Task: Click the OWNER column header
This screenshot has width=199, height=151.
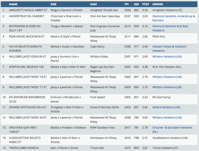Action: point(158,4)
